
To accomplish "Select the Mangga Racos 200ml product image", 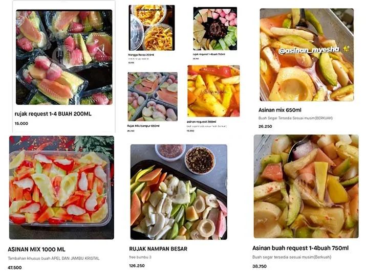I will pyautogui.click(x=152, y=28).
